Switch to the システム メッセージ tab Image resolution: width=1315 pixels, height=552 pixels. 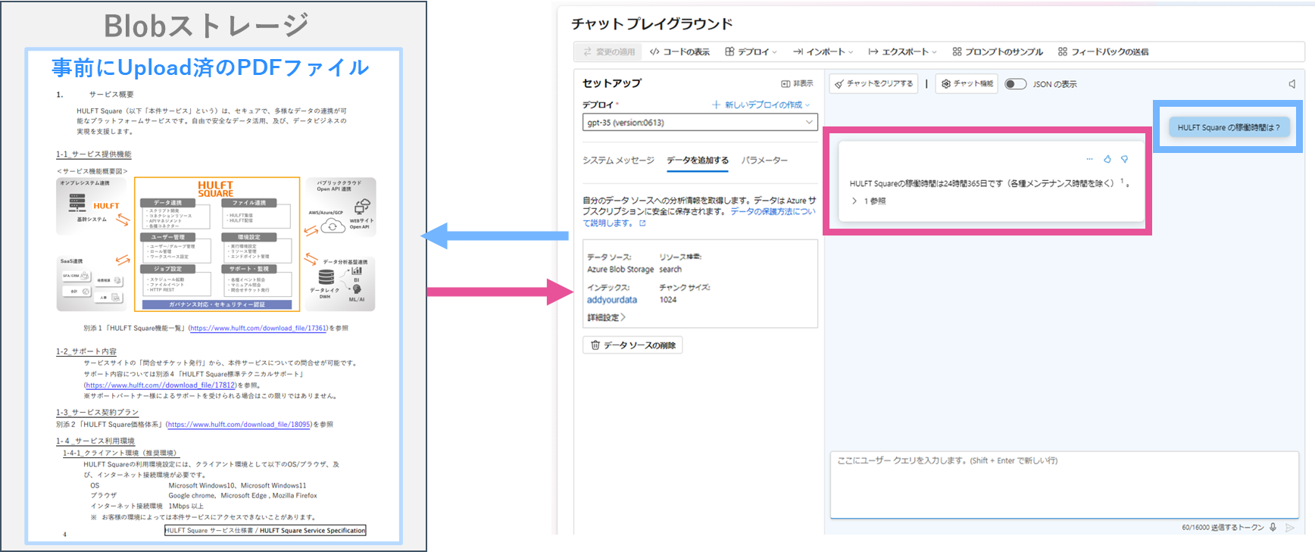pyautogui.click(x=618, y=160)
